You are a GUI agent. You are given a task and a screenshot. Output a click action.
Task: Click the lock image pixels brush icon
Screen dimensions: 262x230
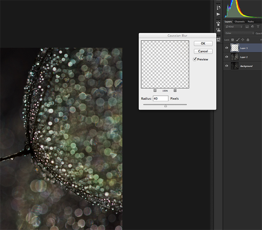coord(238,39)
